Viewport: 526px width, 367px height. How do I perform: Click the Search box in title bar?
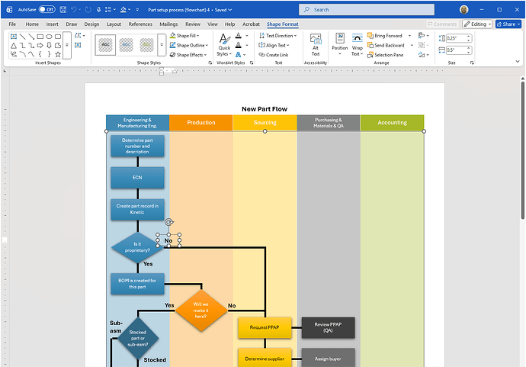[x=367, y=10]
